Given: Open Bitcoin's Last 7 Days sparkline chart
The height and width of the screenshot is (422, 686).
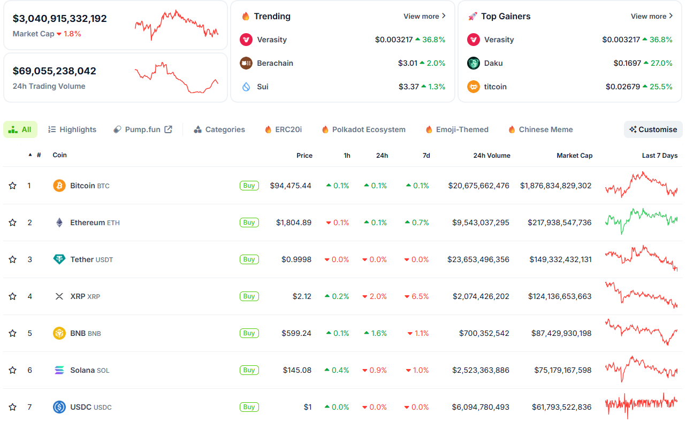Looking at the screenshot, I should [641, 185].
